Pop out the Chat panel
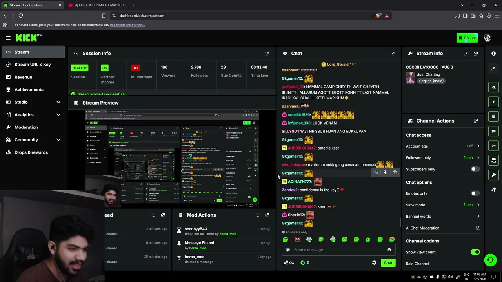502x282 pixels. point(392,53)
